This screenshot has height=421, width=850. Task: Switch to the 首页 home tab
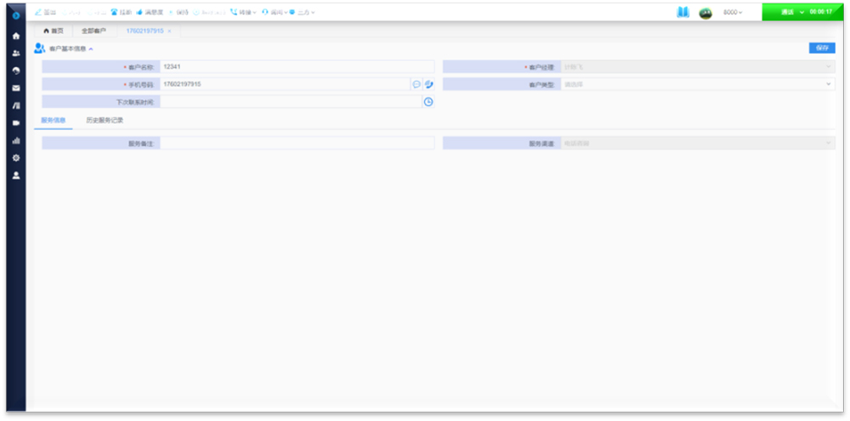tap(53, 31)
